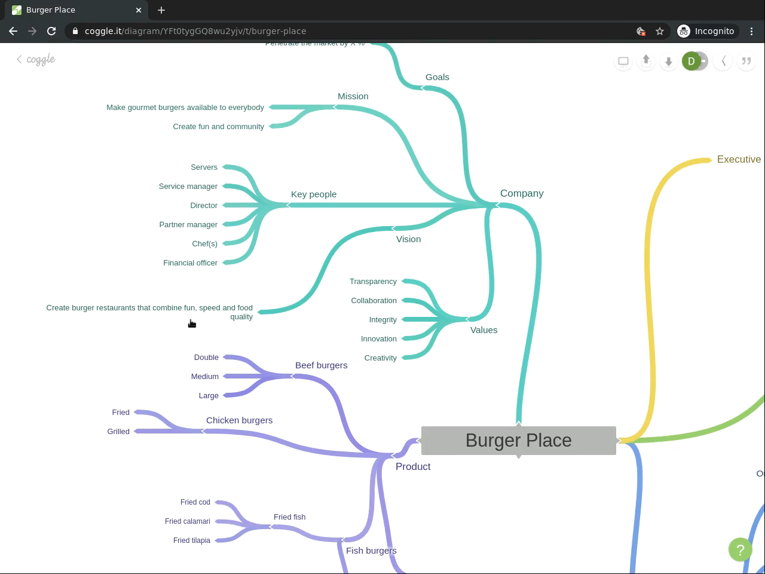The height and width of the screenshot is (574, 765).
Task: Click the grey collaborator icon behind the avatar
Action: [704, 61]
